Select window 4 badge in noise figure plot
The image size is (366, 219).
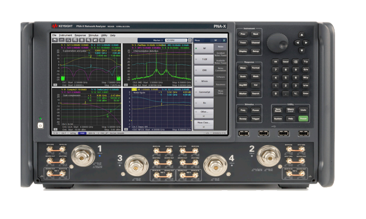(126, 129)
